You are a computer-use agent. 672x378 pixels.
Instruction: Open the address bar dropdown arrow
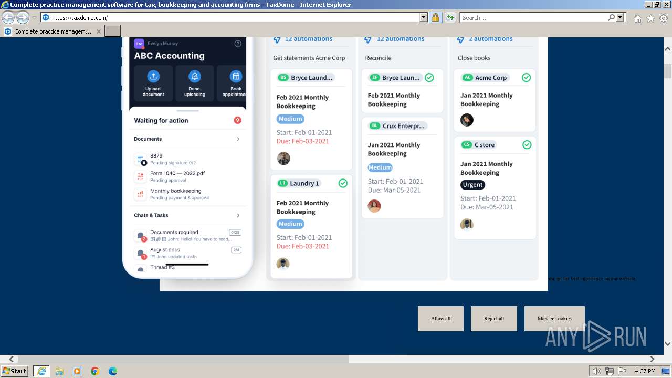423,18
